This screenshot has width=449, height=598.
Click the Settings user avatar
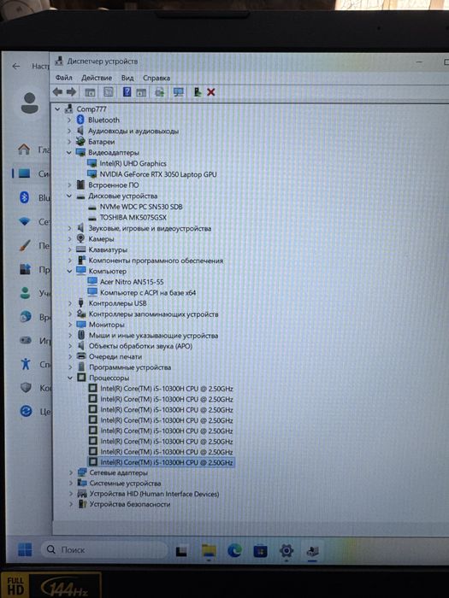(x=29, y=103)
